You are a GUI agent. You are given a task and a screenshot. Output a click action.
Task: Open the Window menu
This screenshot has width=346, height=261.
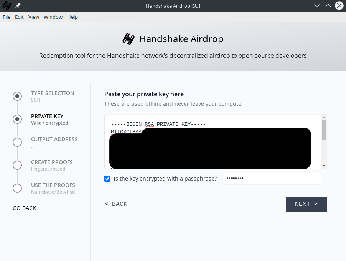pos(53,17)
